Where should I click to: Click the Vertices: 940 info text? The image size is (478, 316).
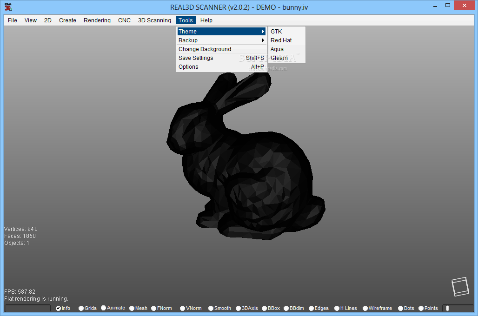[x=21, y=229]
